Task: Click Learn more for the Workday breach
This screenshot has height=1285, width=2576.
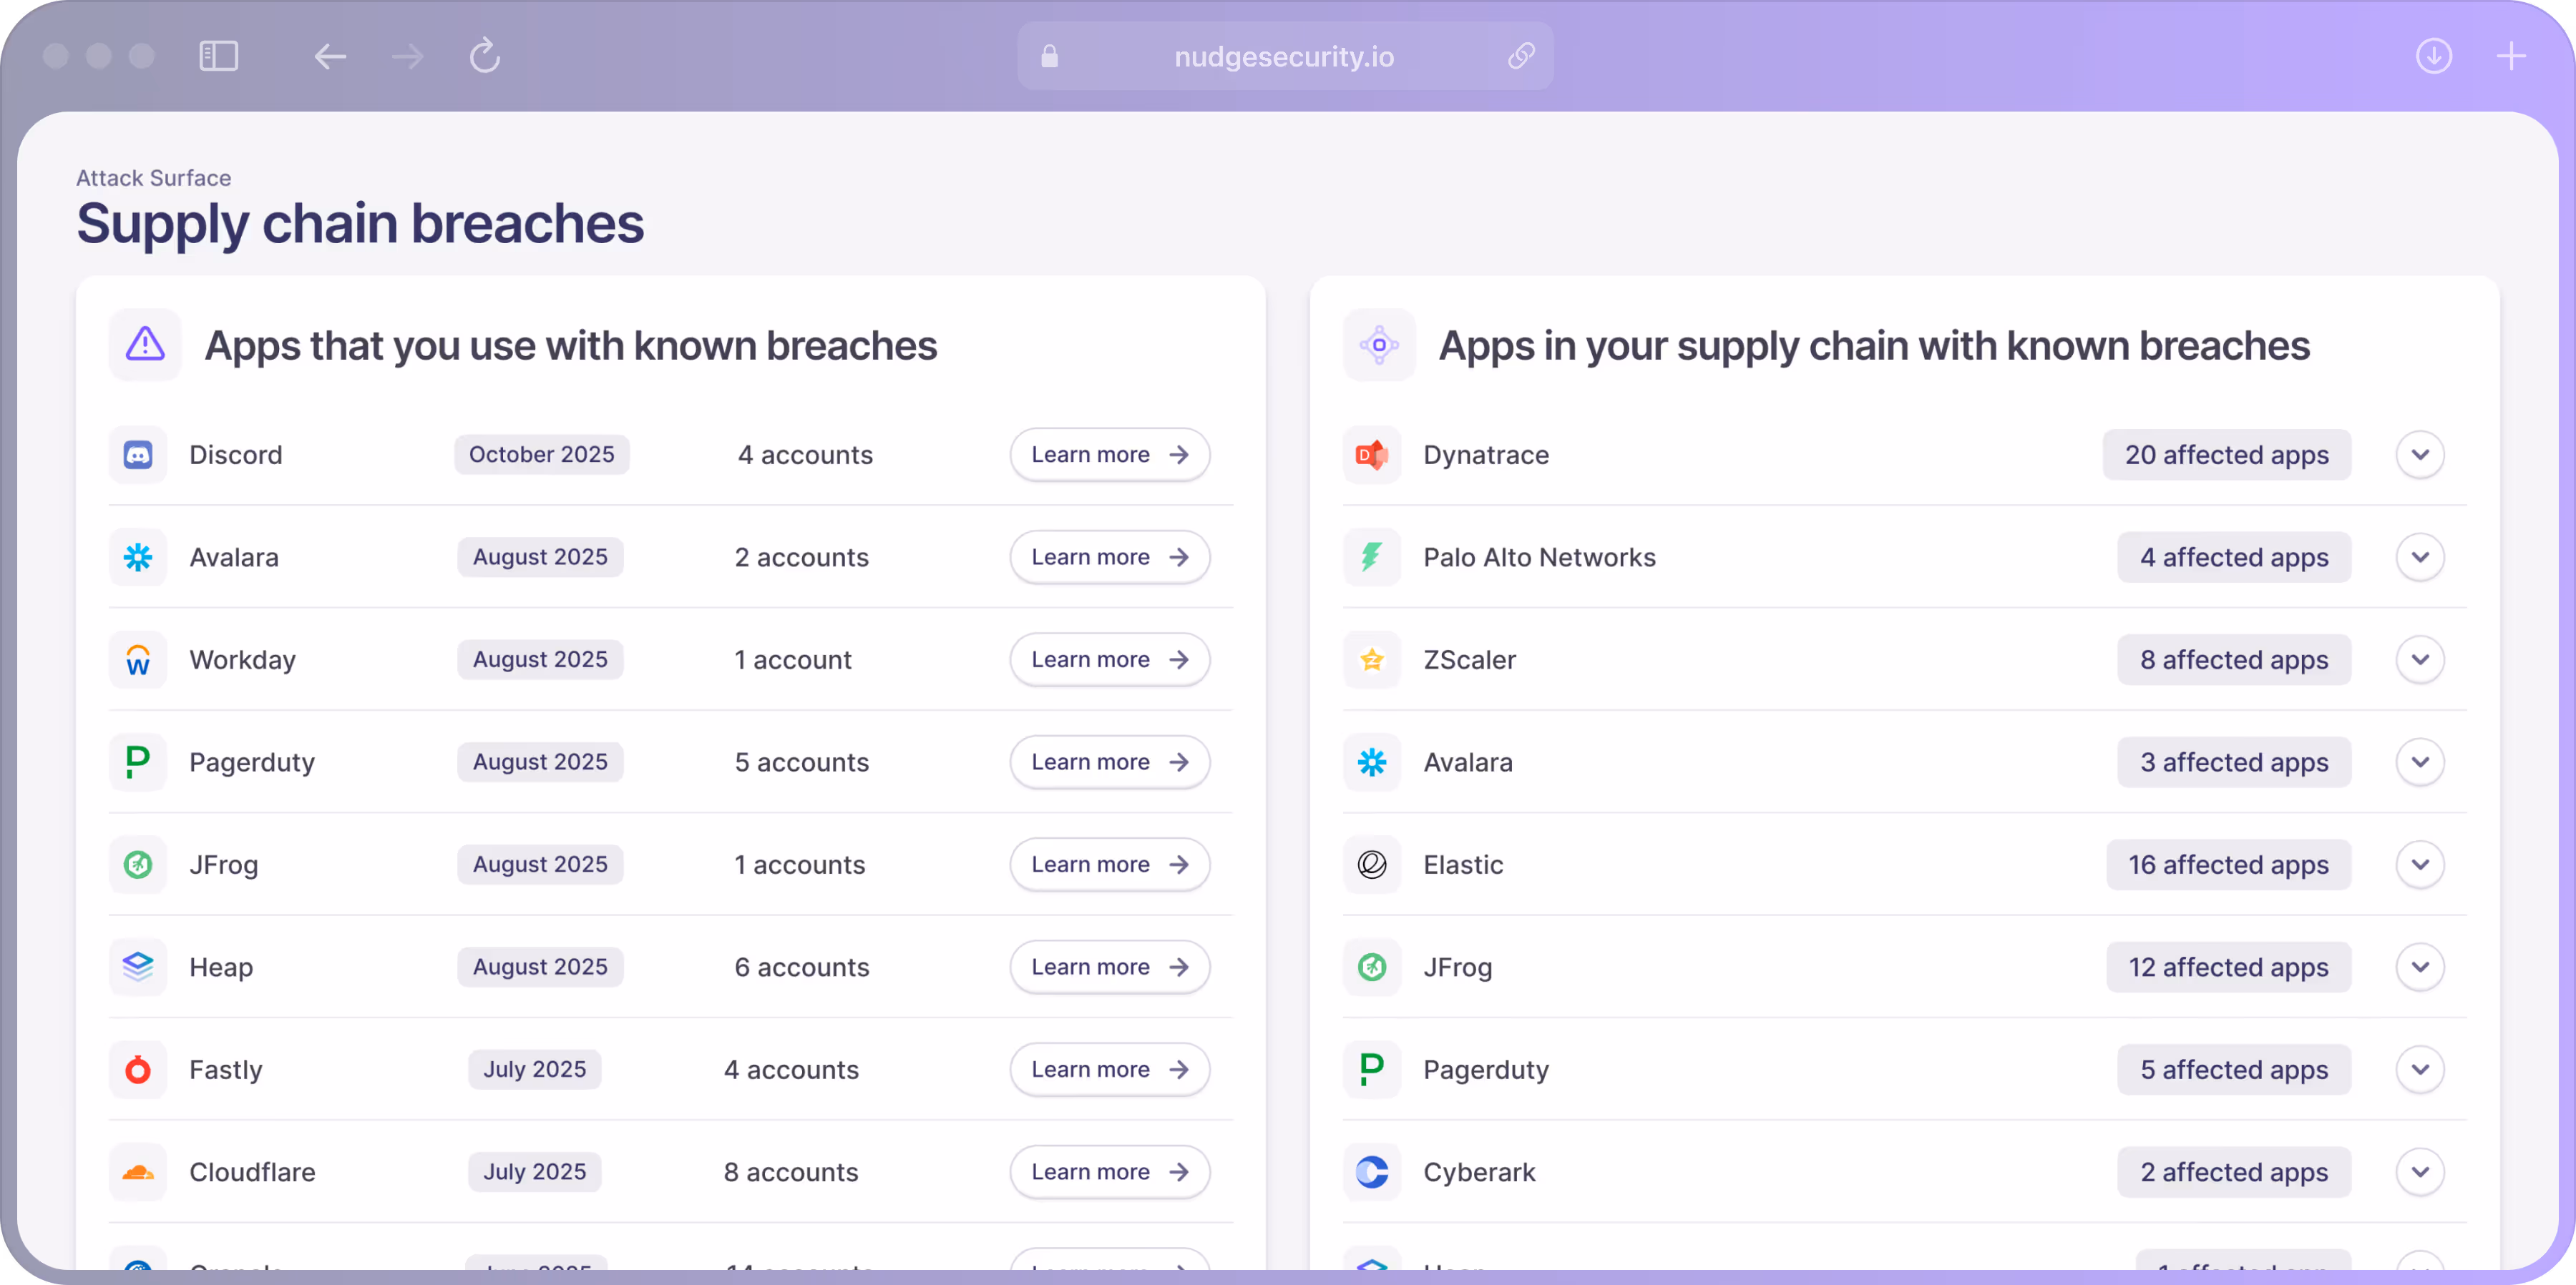Action: 1109,659
